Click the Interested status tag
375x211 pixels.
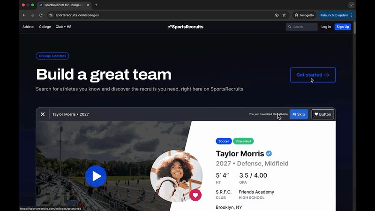pos(243,141)
